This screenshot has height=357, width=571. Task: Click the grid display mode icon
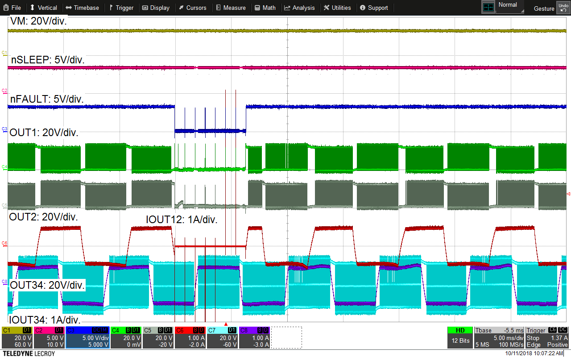(x=488, y=7)
